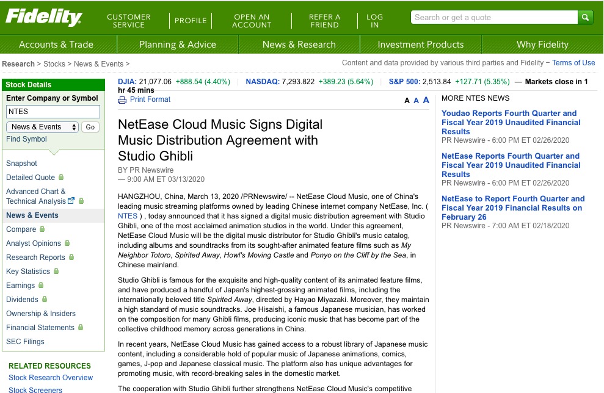The width and height of the screenshot is (604, 393).
Task: Open NetEase Reports Fourth Quarter results article
Action: (x=511, y=165)
